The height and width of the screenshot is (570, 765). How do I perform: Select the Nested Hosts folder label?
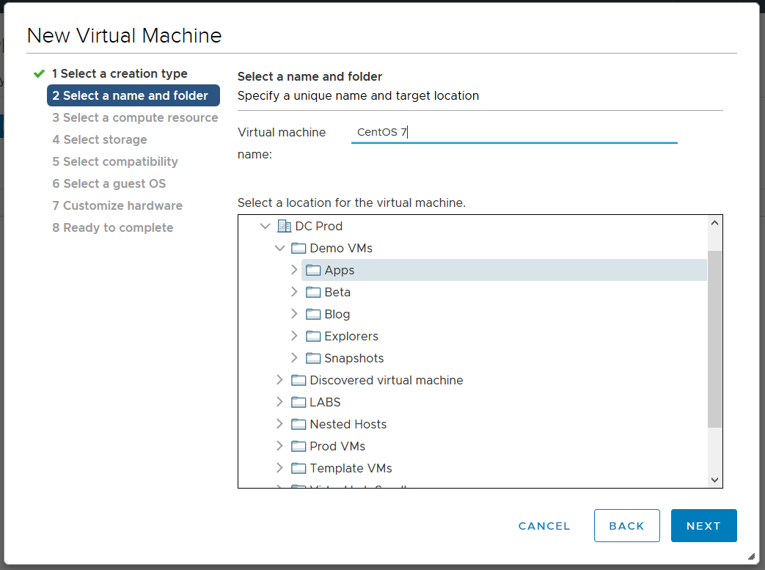pos(348,423)
